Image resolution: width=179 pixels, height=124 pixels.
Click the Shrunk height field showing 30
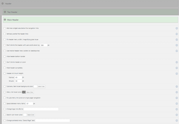(x=18, y=81)
